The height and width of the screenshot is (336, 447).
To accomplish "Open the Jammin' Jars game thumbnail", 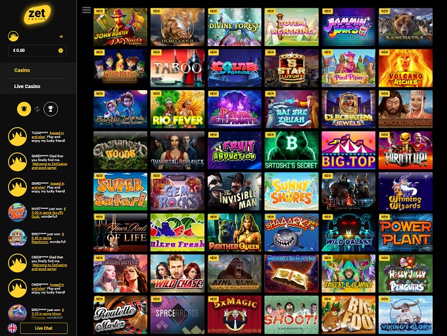I will 348,27.
